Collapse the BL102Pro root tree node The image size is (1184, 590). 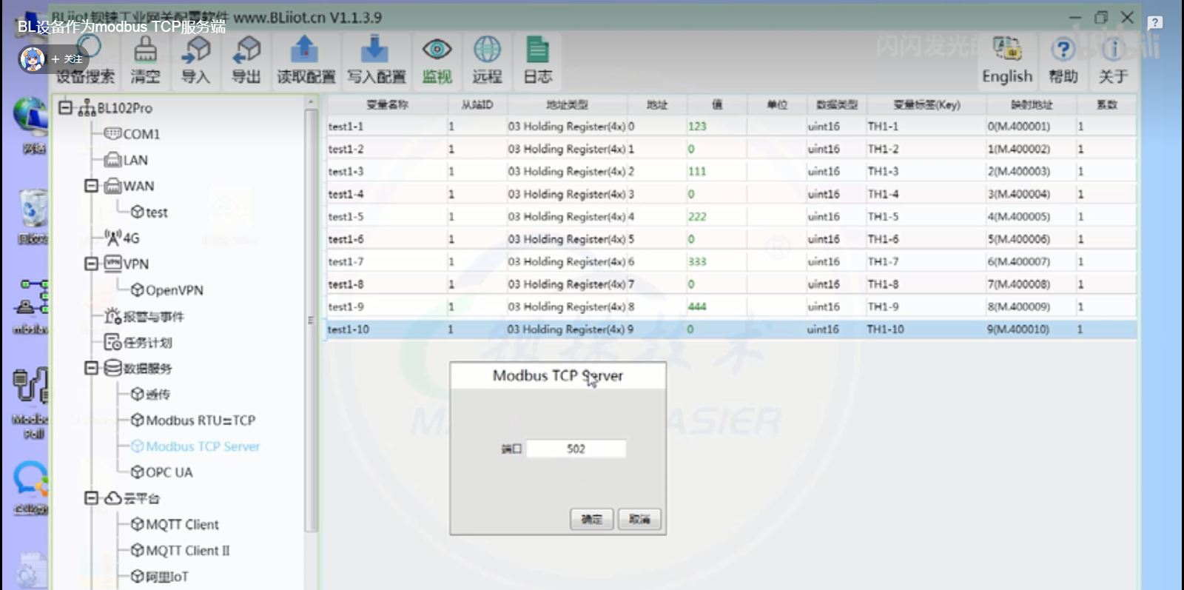(65, 108)
